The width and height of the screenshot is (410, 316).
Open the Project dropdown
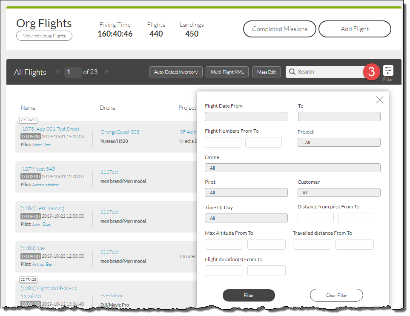pos(339,142)
